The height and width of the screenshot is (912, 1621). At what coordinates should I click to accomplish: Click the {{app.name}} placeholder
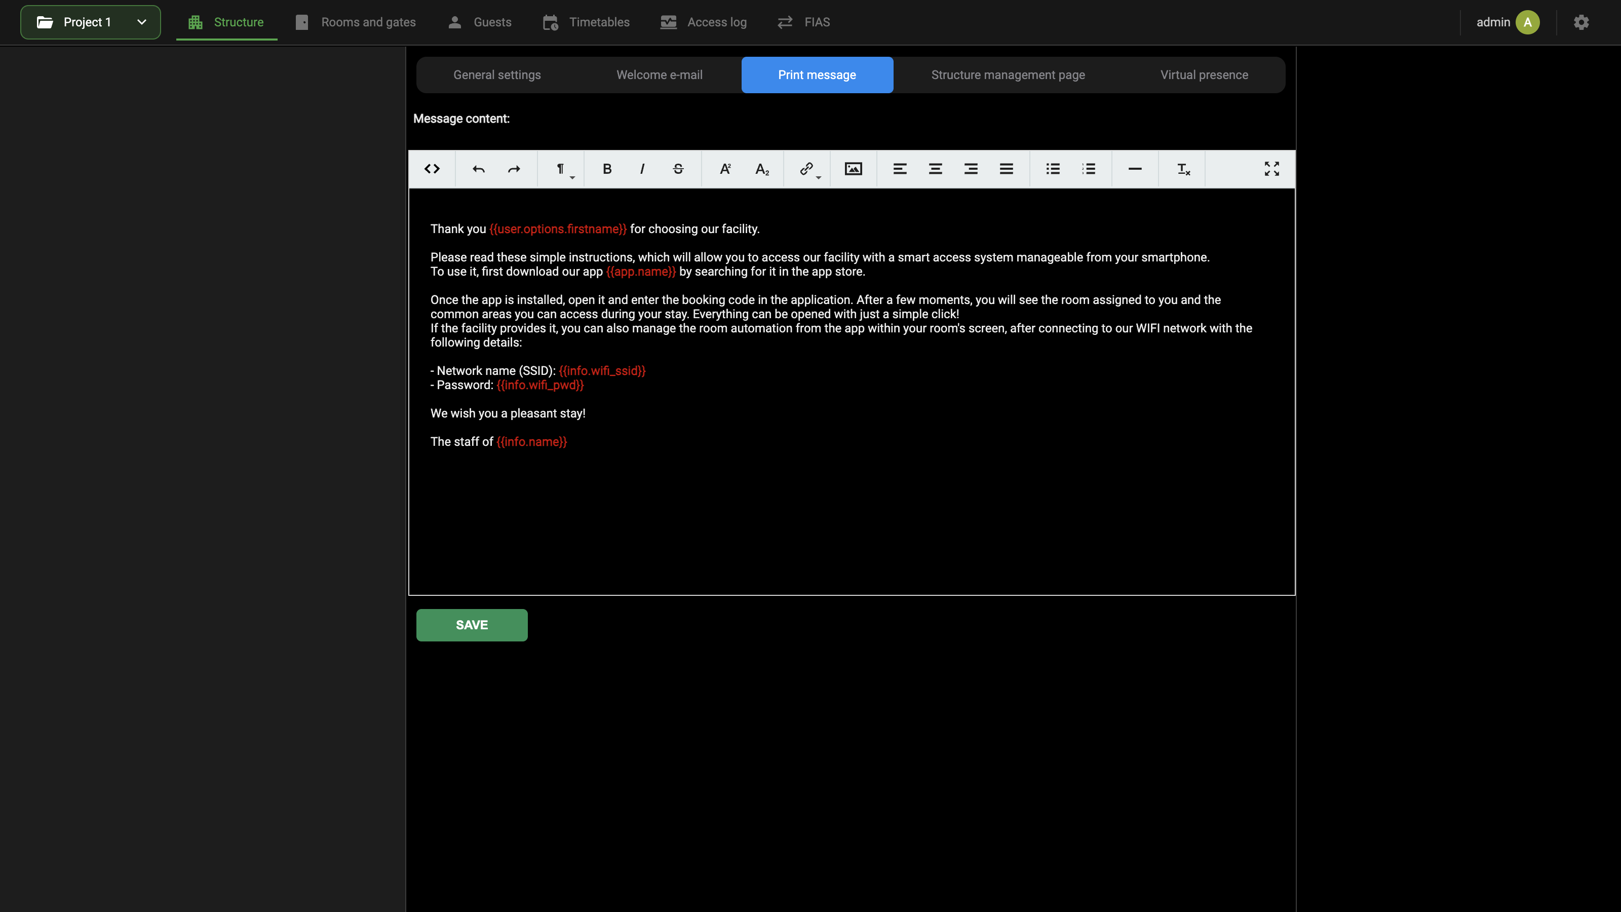pyautogui.click(x=641, y=272)
